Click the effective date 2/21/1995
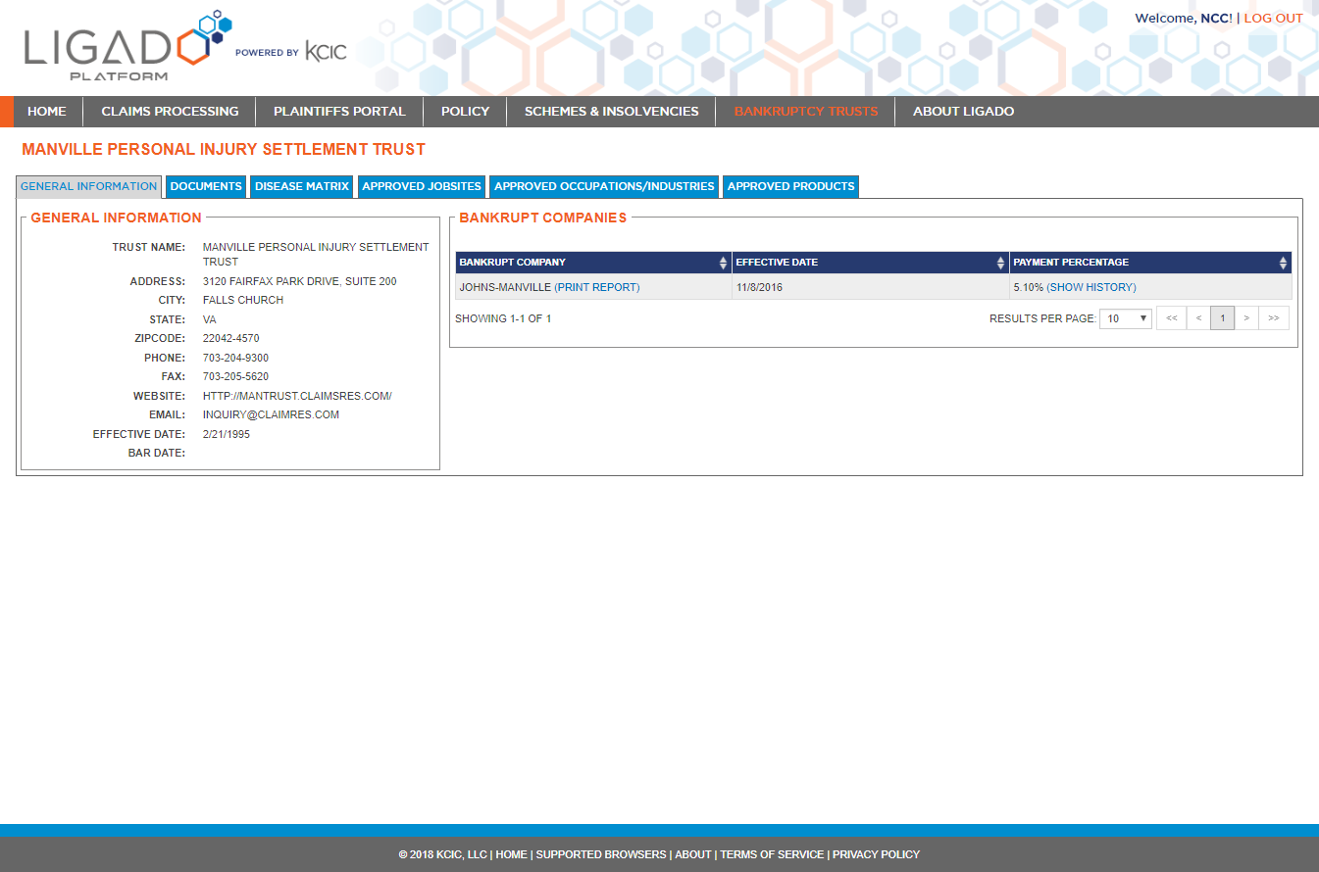Image resolution: width=1319 pixels, height=872 pixels. pos(227,434)
